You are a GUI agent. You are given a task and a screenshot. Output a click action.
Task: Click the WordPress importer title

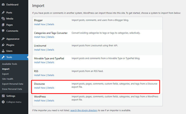[40, 96]
